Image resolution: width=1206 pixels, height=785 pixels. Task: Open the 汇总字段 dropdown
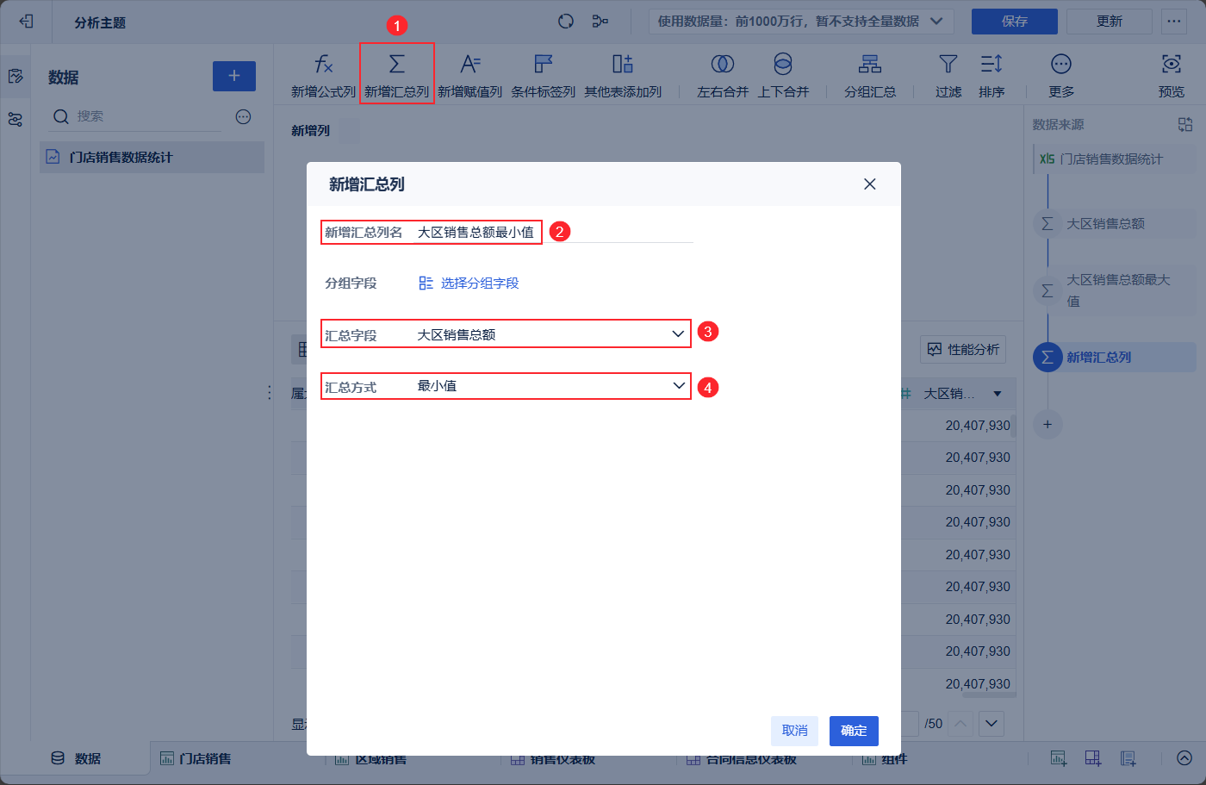551,334
